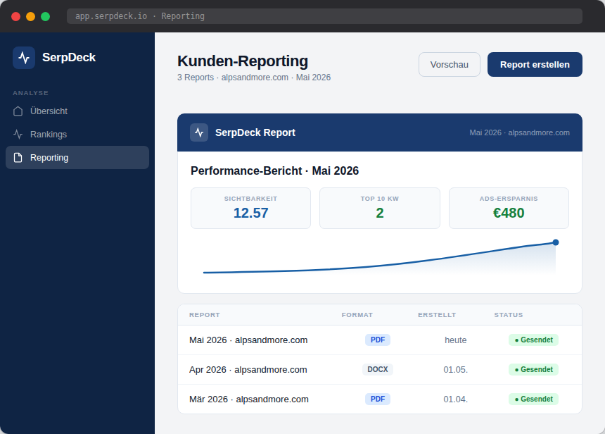Click the red close window button

point(15,16)
